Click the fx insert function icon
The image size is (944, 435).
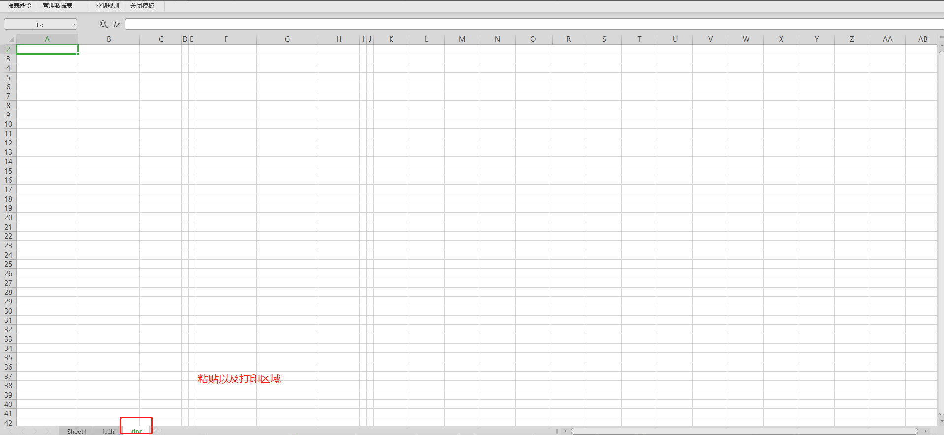(117, 24)
